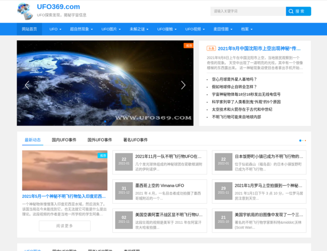
Task: Click excerpt 位于仙岩森山（福岛县）
Action: point(268,167)
